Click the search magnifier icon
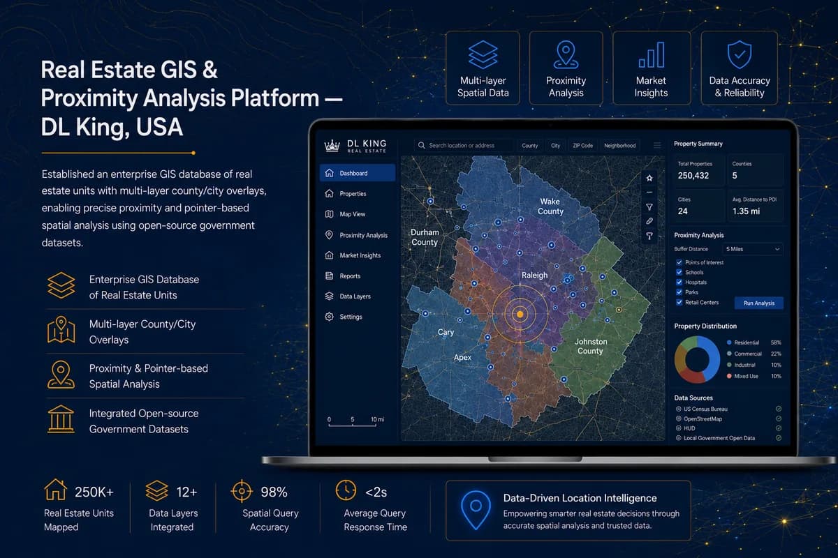The width and height of the screenshot is (838, 558). [421, 146]
